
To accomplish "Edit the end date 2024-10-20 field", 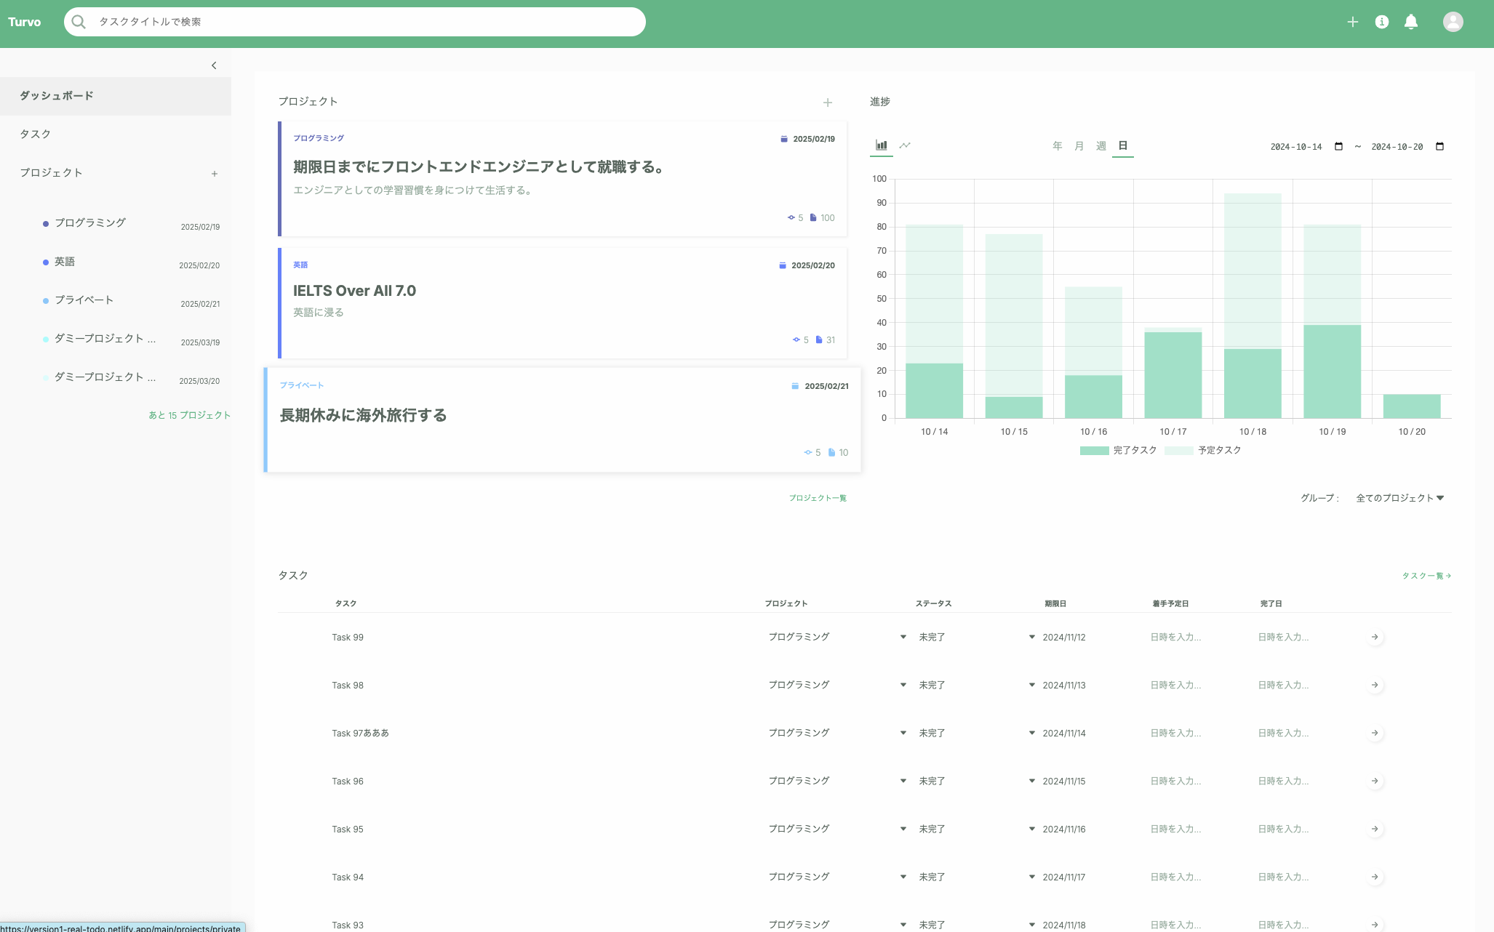I will point(1397,147).
